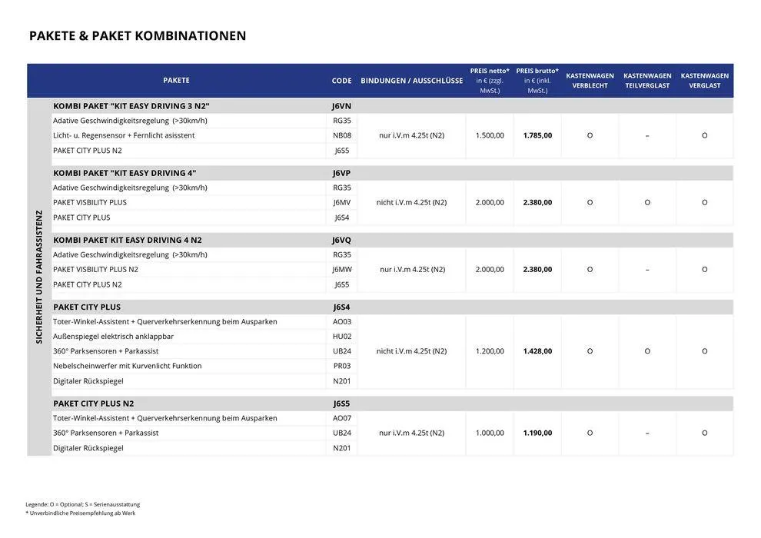Click the Nebelscheinwerfer mit Kurvenlicht Funktion row
The width and height of the screenshot is (761, 538).
(127, 366)
